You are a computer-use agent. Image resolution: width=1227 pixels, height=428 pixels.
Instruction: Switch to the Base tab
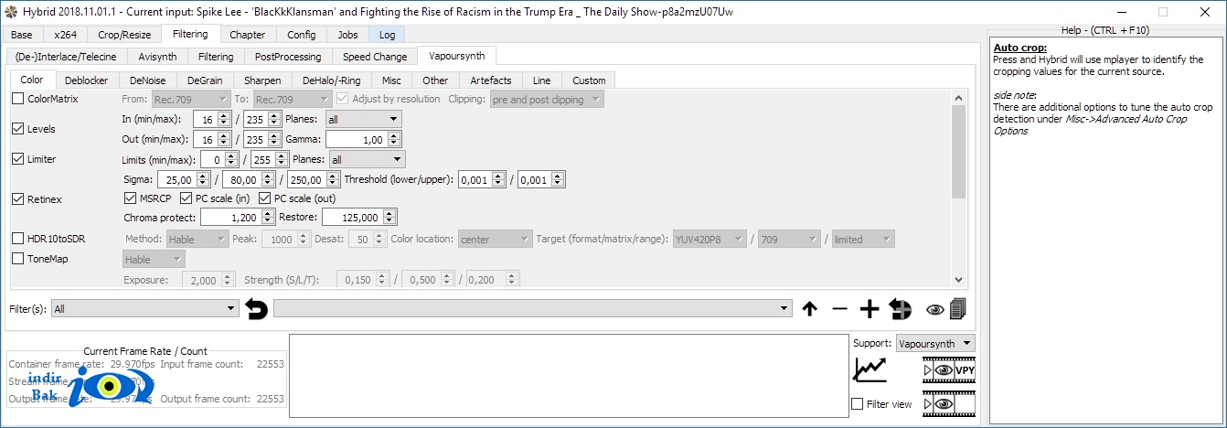point(22,35)
